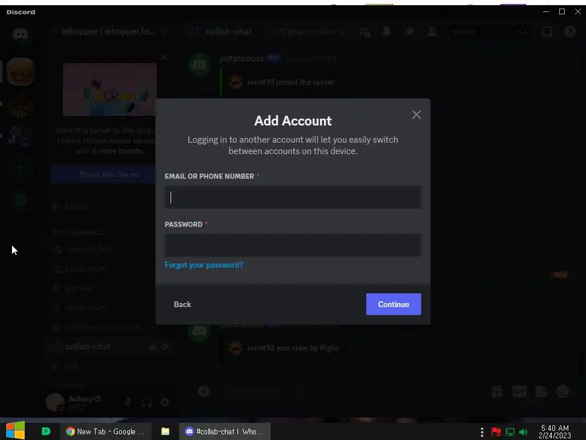Click 'lexist93 joined the server' text

click(291, 82)
